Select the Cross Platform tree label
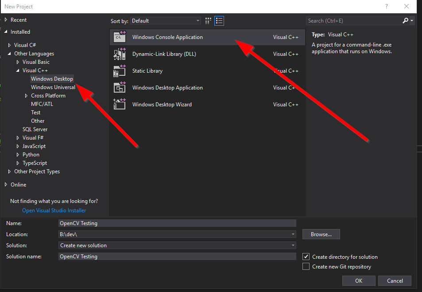422x292 pixels. 48,96
